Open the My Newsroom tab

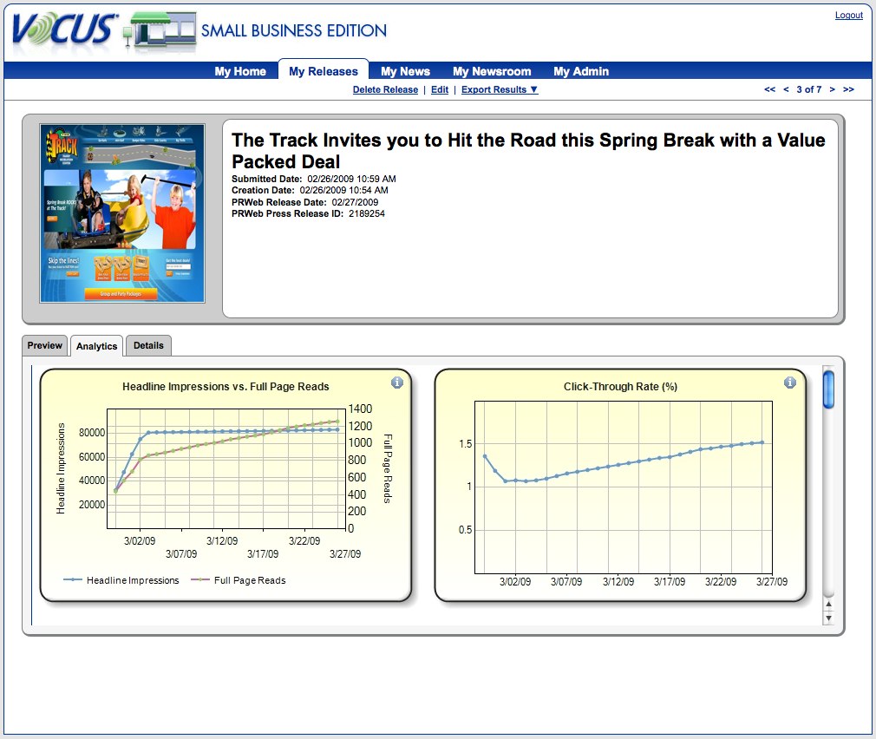point(492,71)
